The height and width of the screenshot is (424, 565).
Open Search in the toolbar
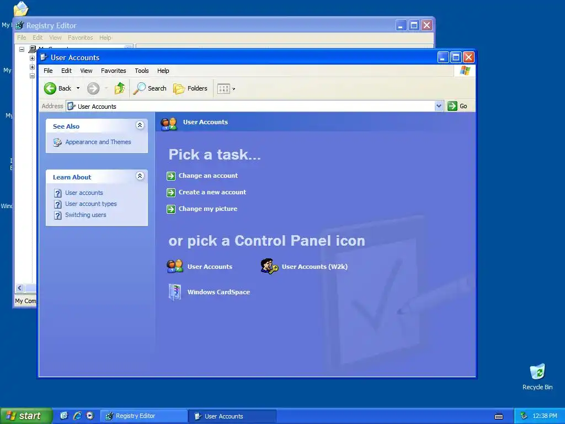pyautogui.click(x=150, y=88)
